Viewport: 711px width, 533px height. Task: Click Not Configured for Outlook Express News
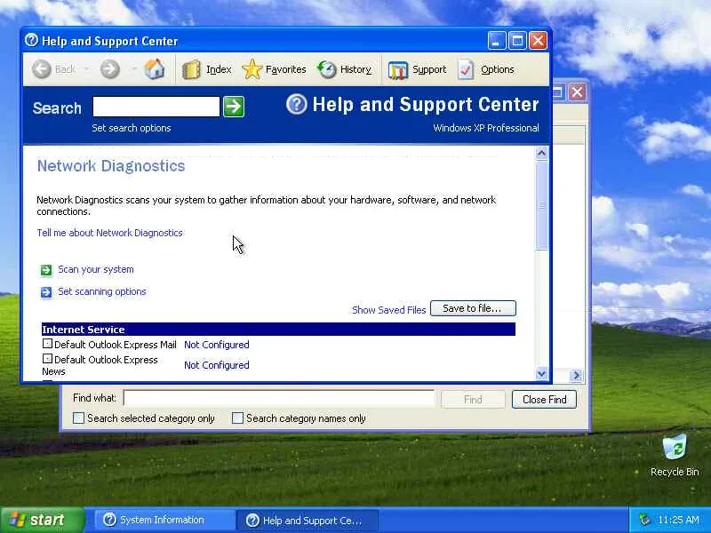click(216, 365)
